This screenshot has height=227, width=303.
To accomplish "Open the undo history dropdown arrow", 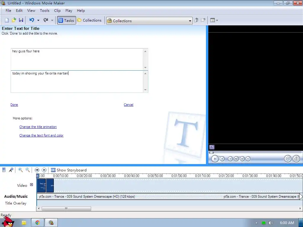I will (x=38, y=20).
